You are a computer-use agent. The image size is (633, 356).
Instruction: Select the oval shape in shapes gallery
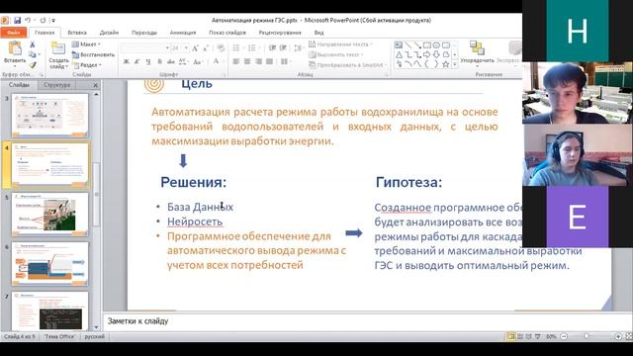pos(437,44)
